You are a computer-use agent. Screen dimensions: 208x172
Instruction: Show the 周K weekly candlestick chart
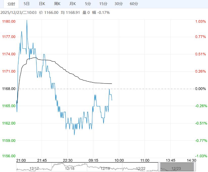click(57, 4)
